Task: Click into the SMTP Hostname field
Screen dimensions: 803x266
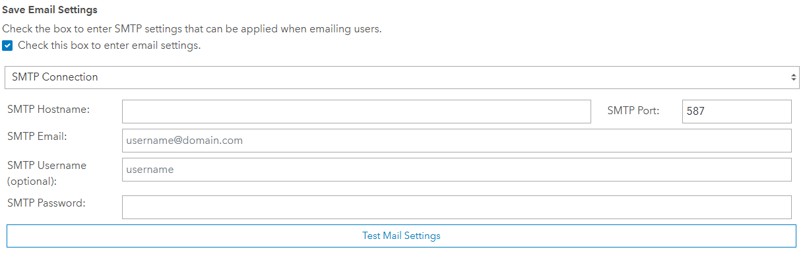Action: pos(356,112)
